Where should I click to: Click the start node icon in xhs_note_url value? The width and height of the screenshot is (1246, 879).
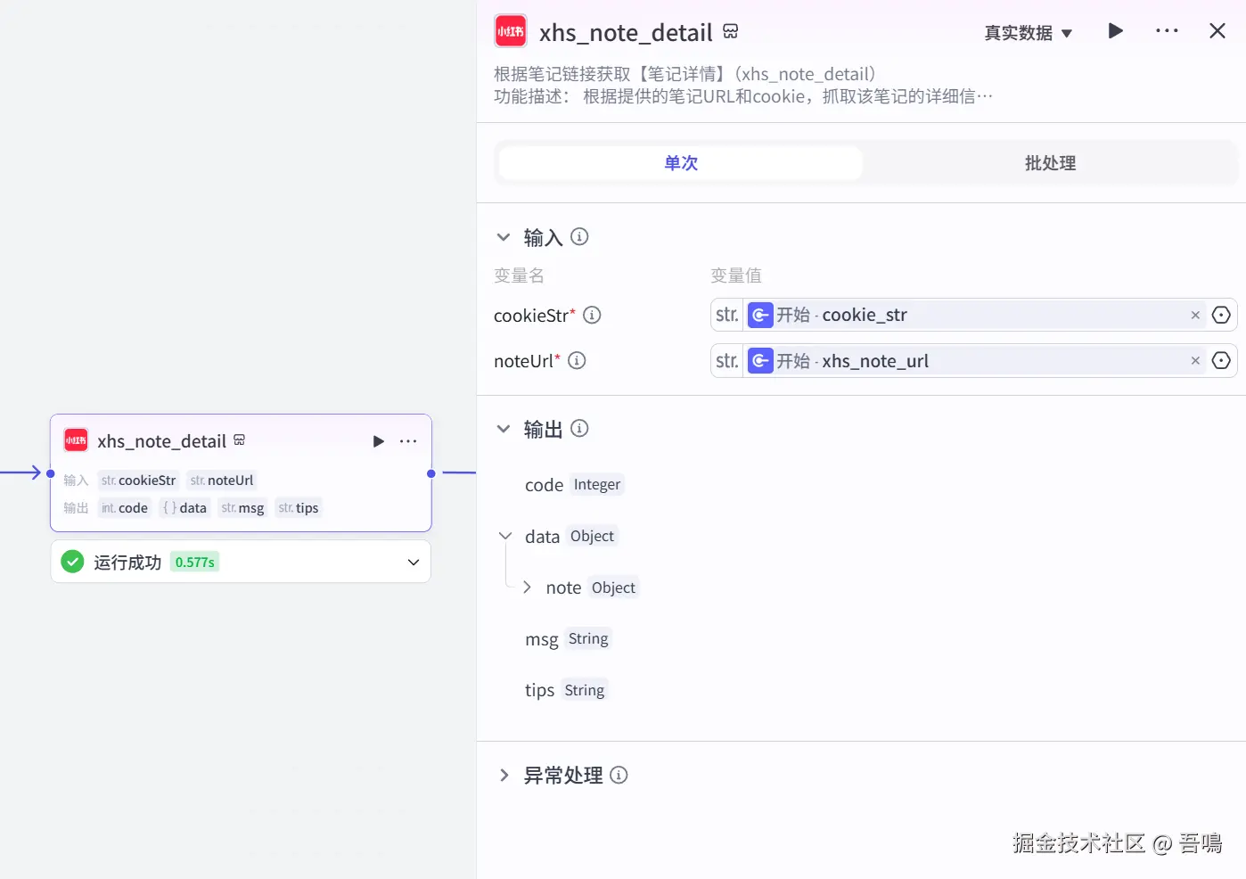coord(760,361)
